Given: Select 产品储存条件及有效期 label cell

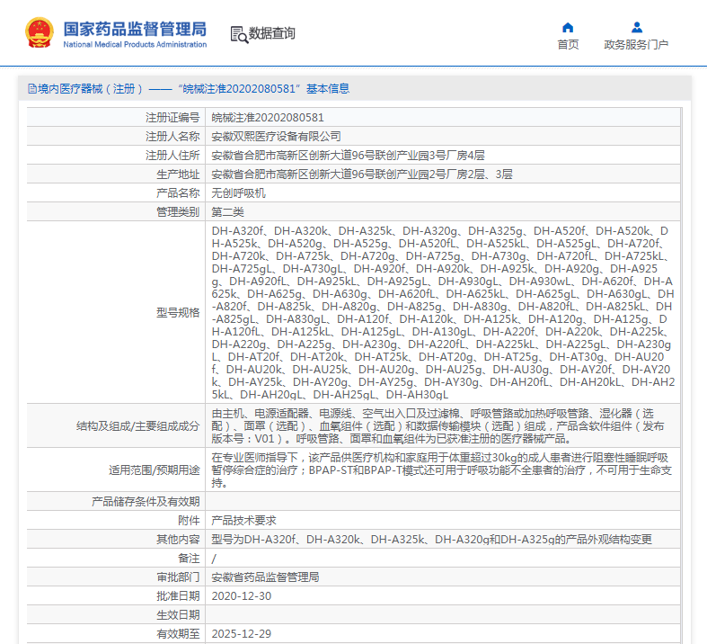Looking at the screenshot, I should click(116, 501).
